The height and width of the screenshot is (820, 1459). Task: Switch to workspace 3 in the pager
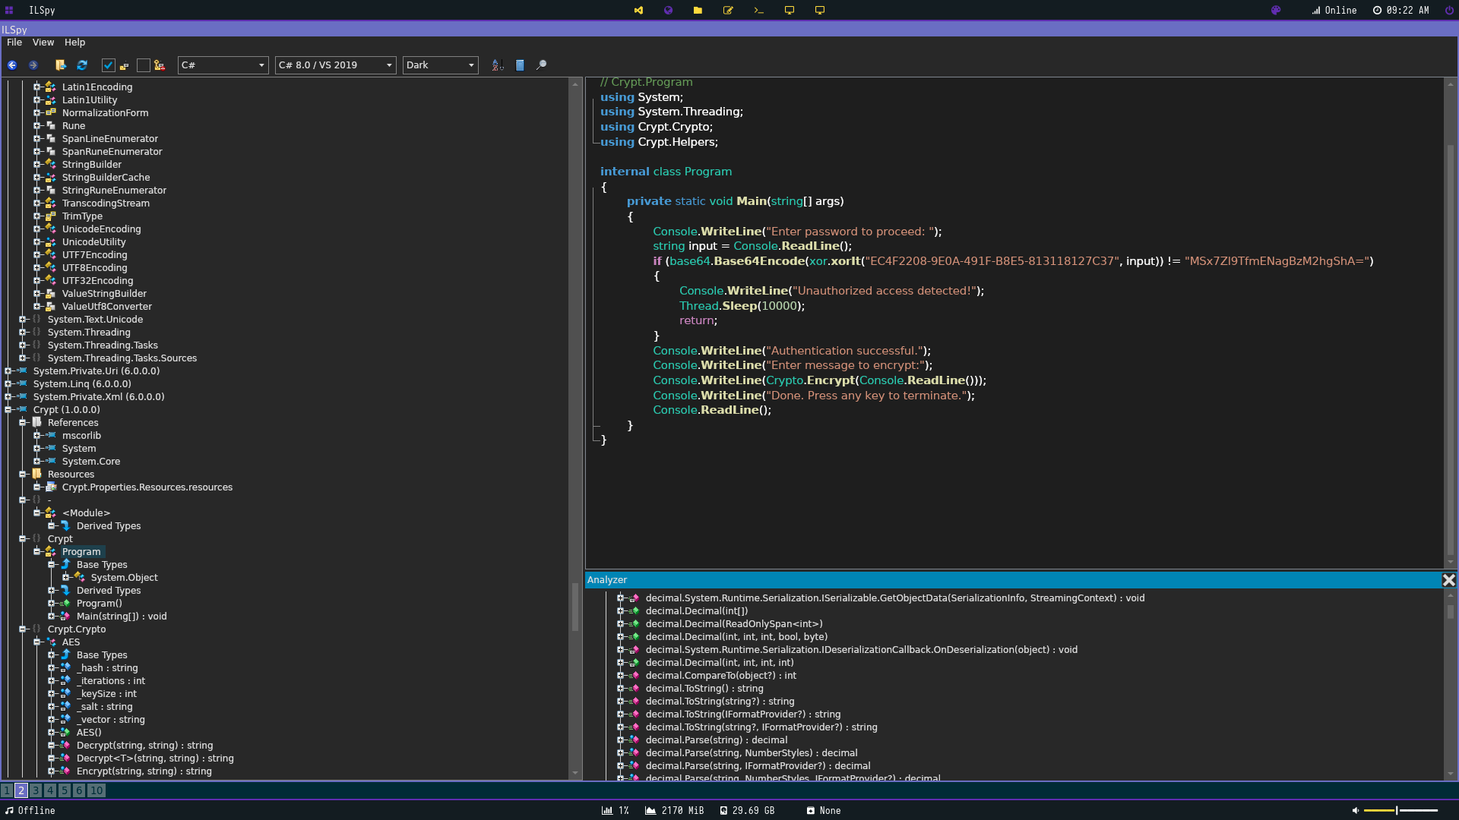[x=36, y=790]
